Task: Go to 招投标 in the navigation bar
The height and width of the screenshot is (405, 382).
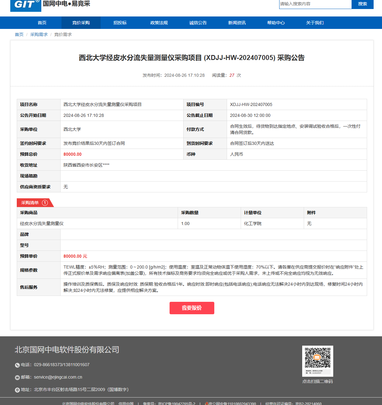Action: point(120,23)
